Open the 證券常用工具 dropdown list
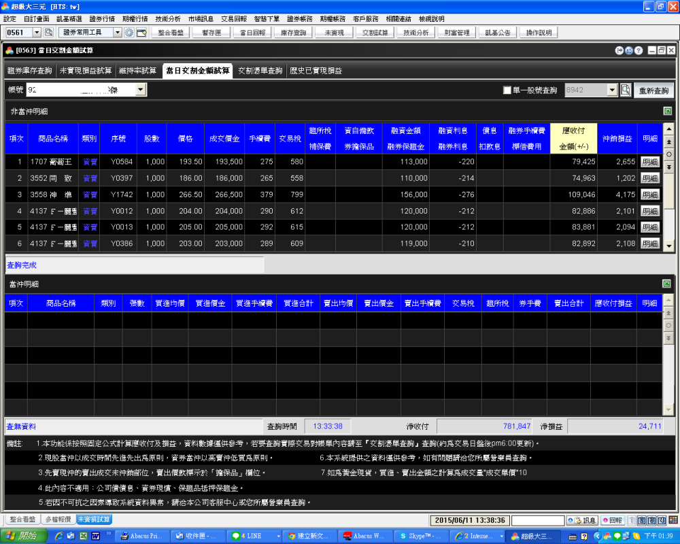This screenshot has width=680, height=544. pyautogui.click(x=117, y=33)
